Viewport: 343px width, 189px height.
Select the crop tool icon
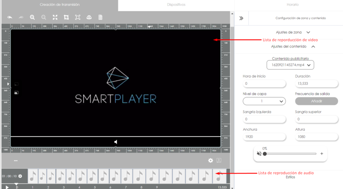pyautogui.click(x=66, y=18)
